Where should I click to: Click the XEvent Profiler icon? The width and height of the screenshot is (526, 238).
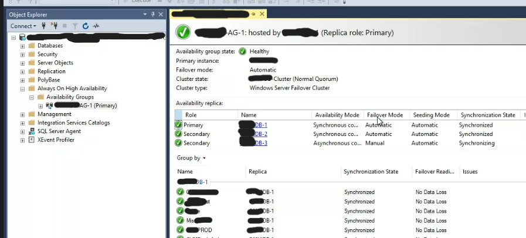pos(32,140)
